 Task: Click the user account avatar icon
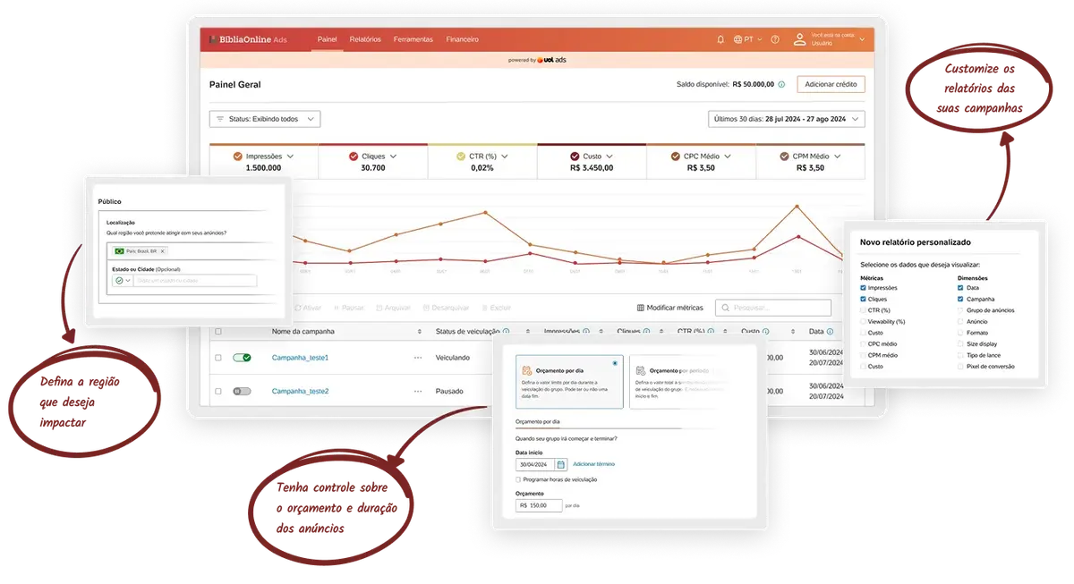(800, 39)
